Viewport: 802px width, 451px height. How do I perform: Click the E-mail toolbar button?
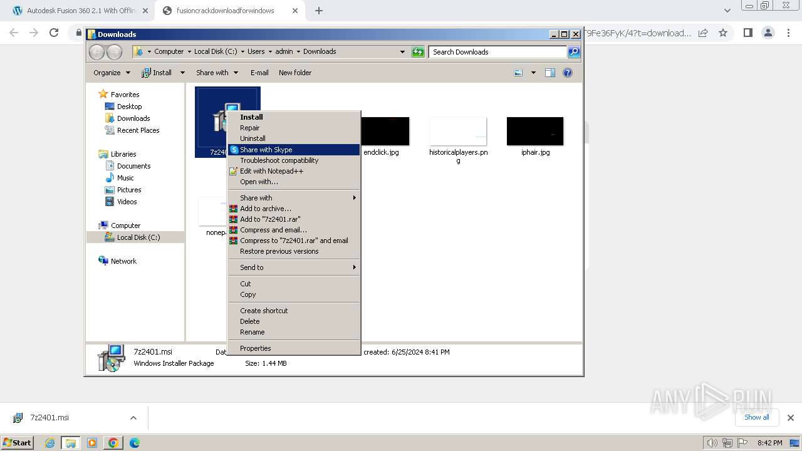click(x=259, y=73)
